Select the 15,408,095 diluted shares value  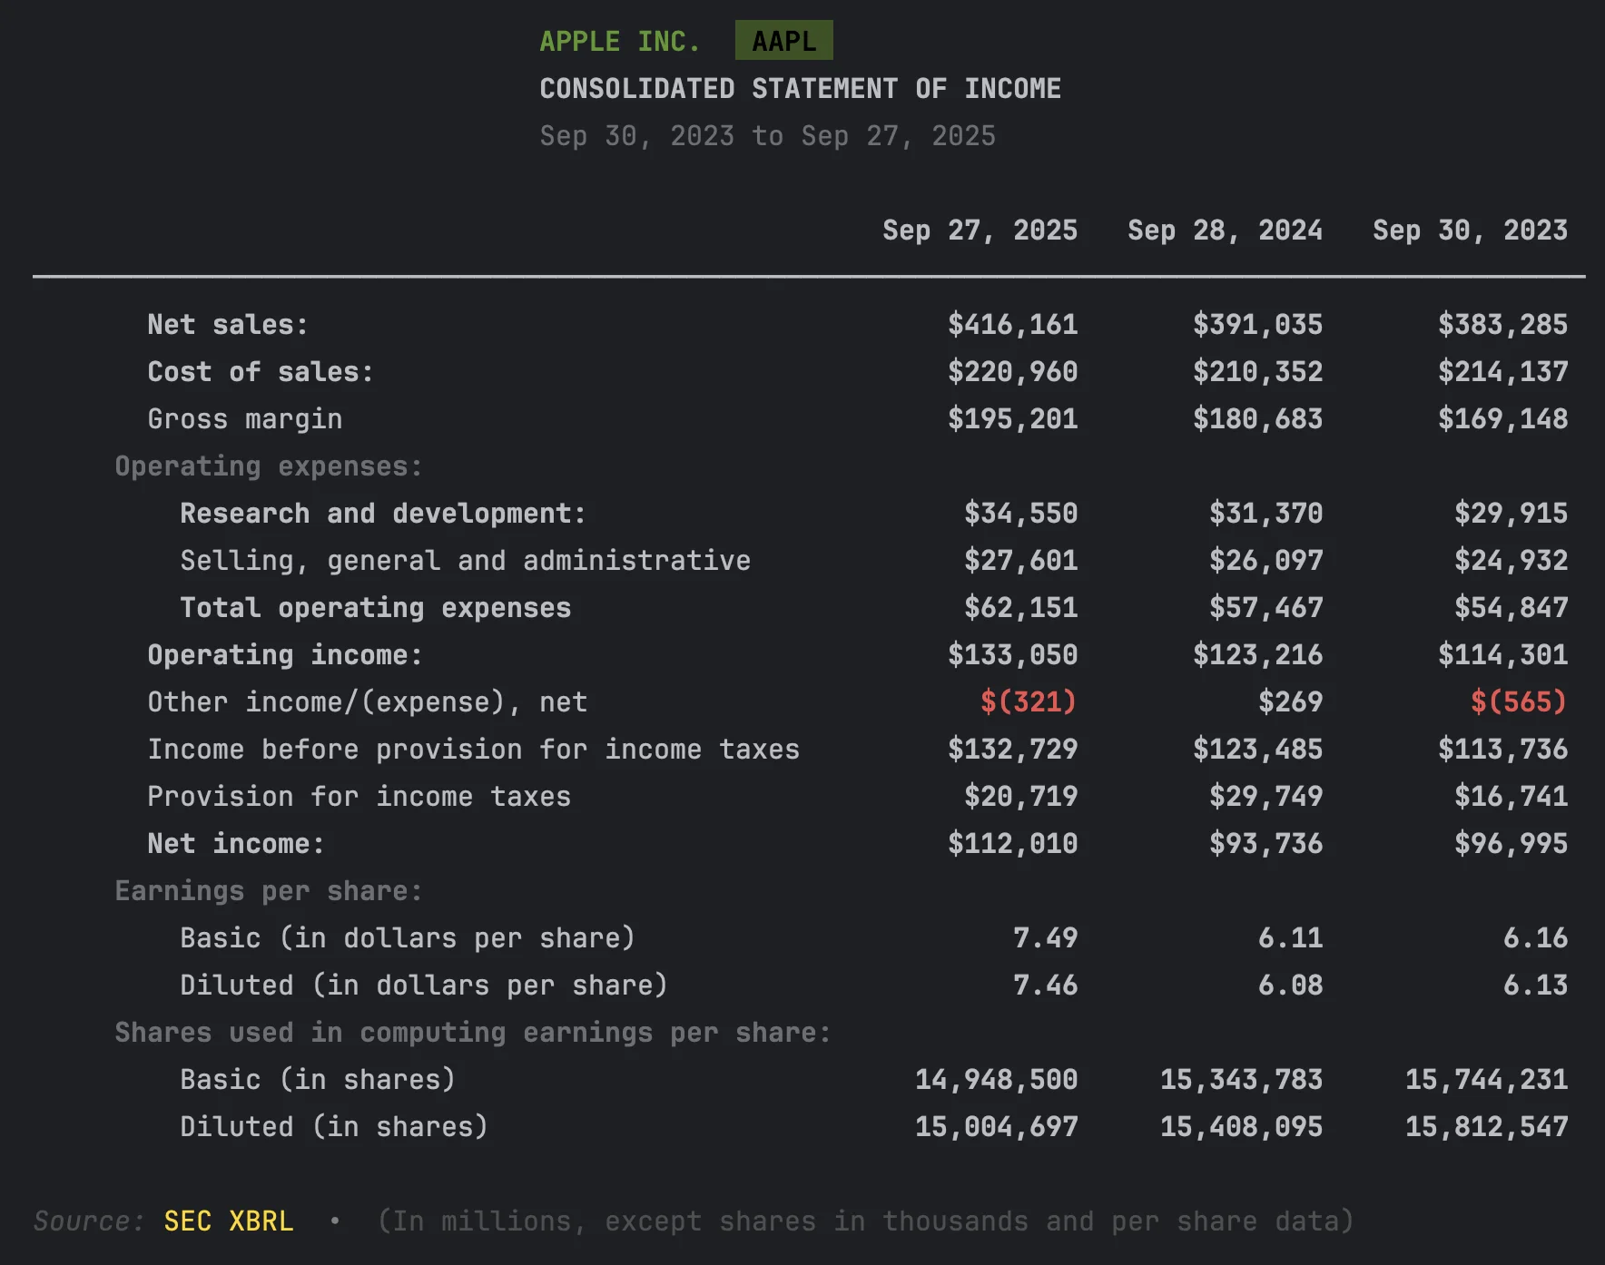[1241, 1127]
